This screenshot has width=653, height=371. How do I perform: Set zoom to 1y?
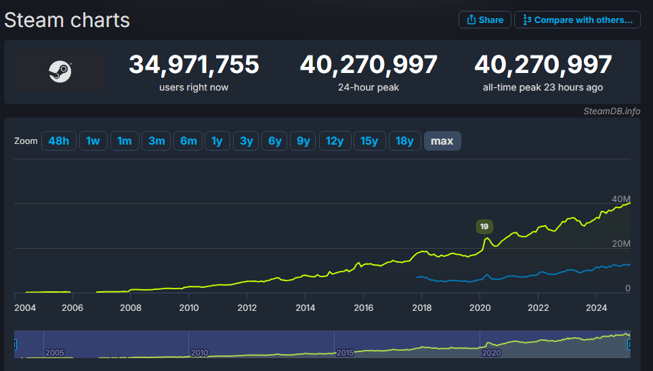217,141
